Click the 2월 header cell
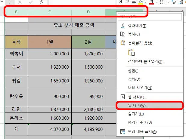 pyautogui.click(x=88, y=42)
